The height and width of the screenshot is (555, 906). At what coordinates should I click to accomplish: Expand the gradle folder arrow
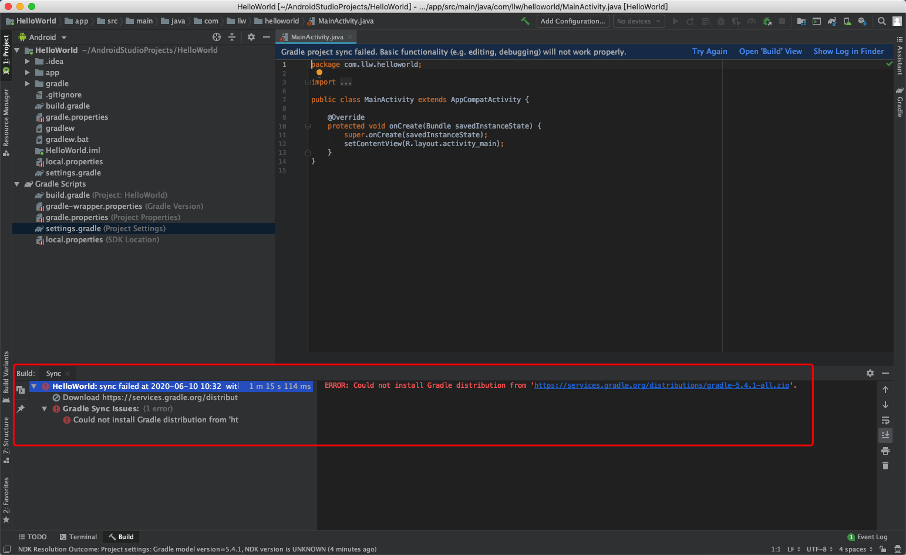[27, 83]
